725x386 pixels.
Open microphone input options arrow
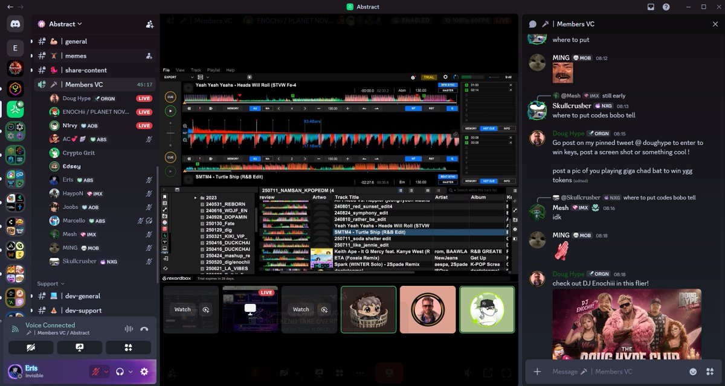(106, 372)
